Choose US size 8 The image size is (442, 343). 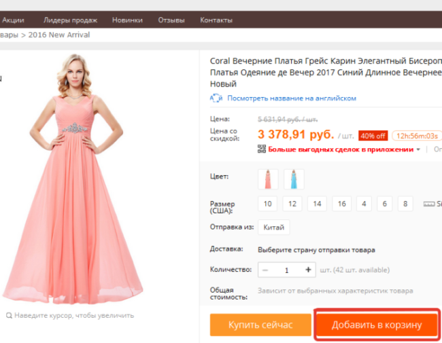tap(405, 204)
